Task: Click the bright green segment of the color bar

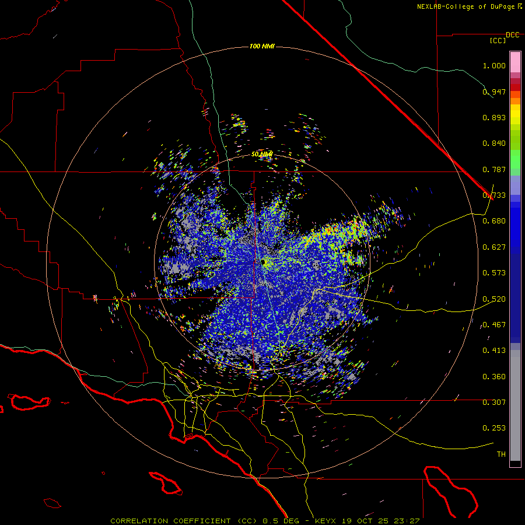Action: click(x=515, y=159)
